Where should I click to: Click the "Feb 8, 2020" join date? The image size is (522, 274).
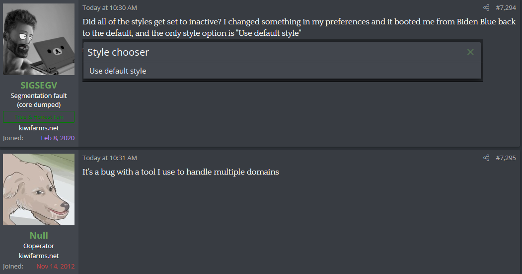pos(58,138)
